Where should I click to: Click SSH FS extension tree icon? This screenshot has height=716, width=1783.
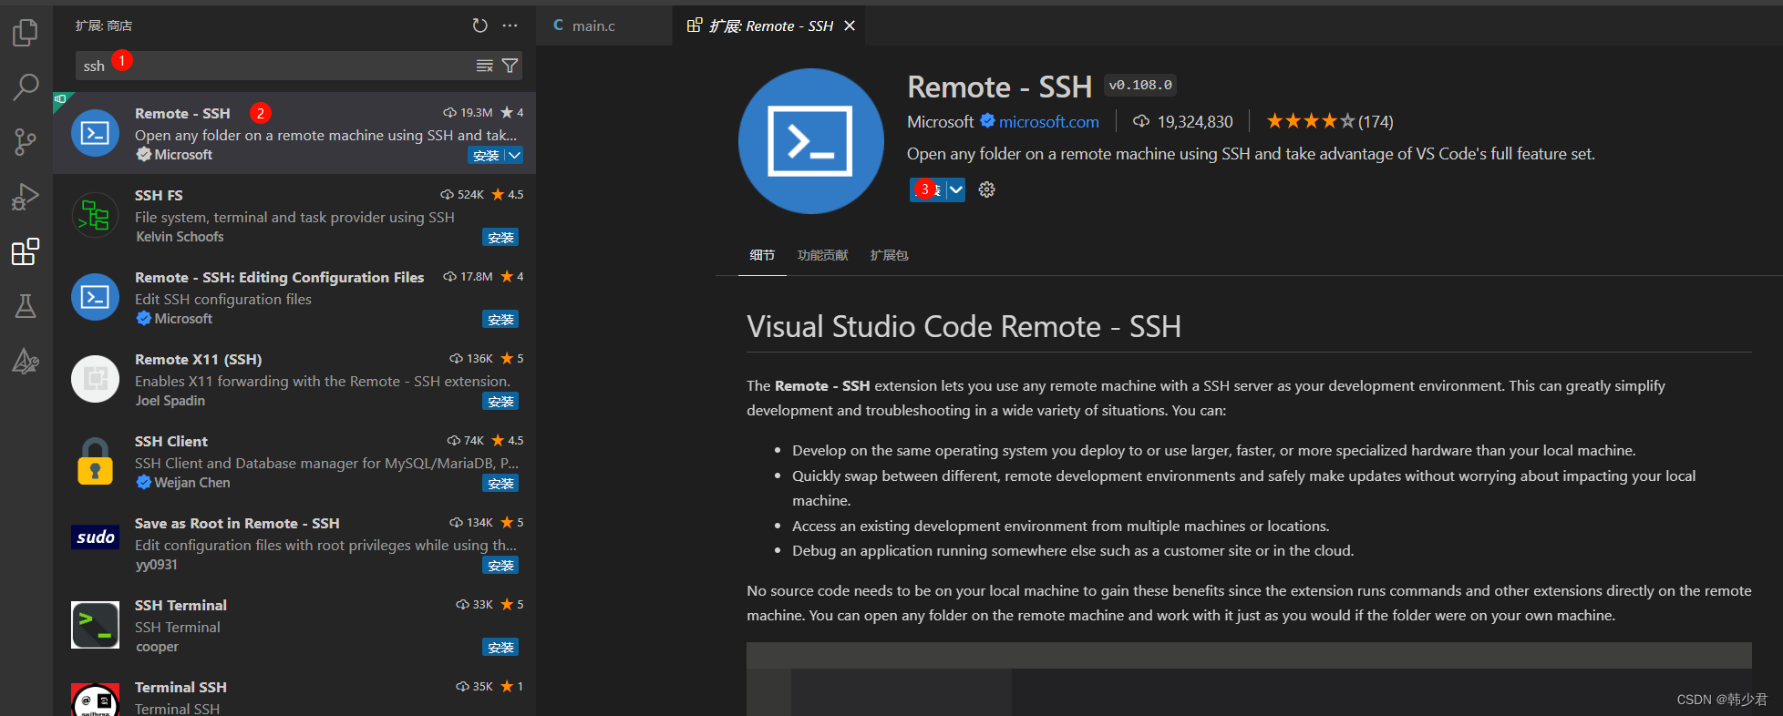(95, 215)
